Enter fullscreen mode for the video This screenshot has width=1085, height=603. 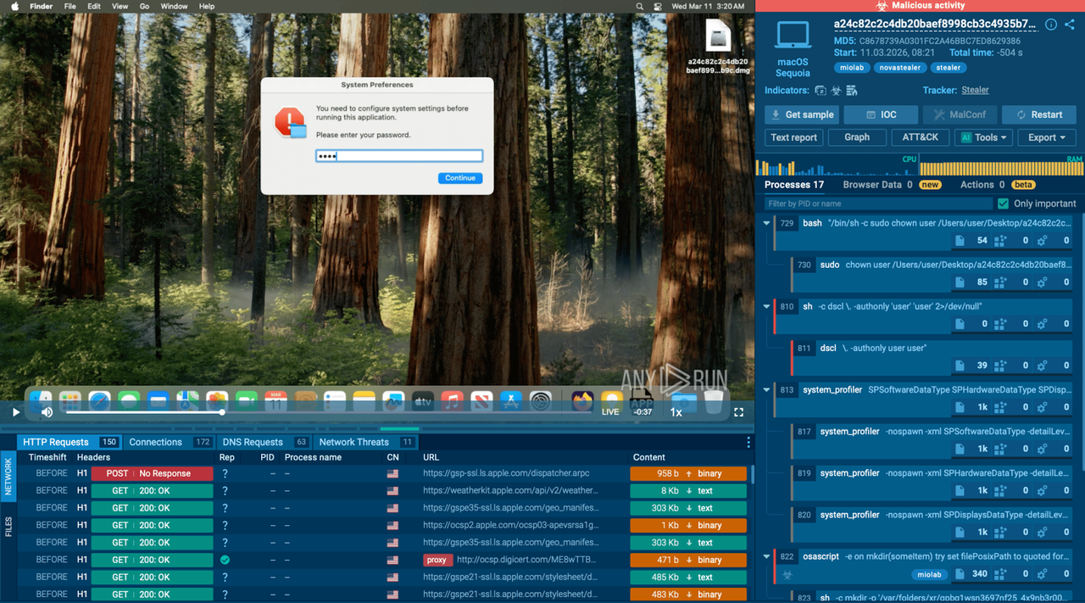pos(738,412)
